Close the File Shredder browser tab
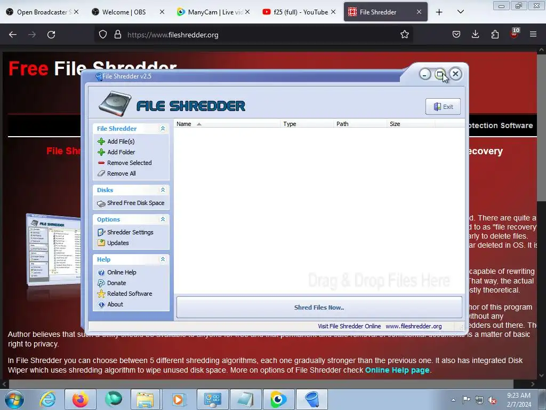Viewport: 546px width, 410px height. point(419,12)
